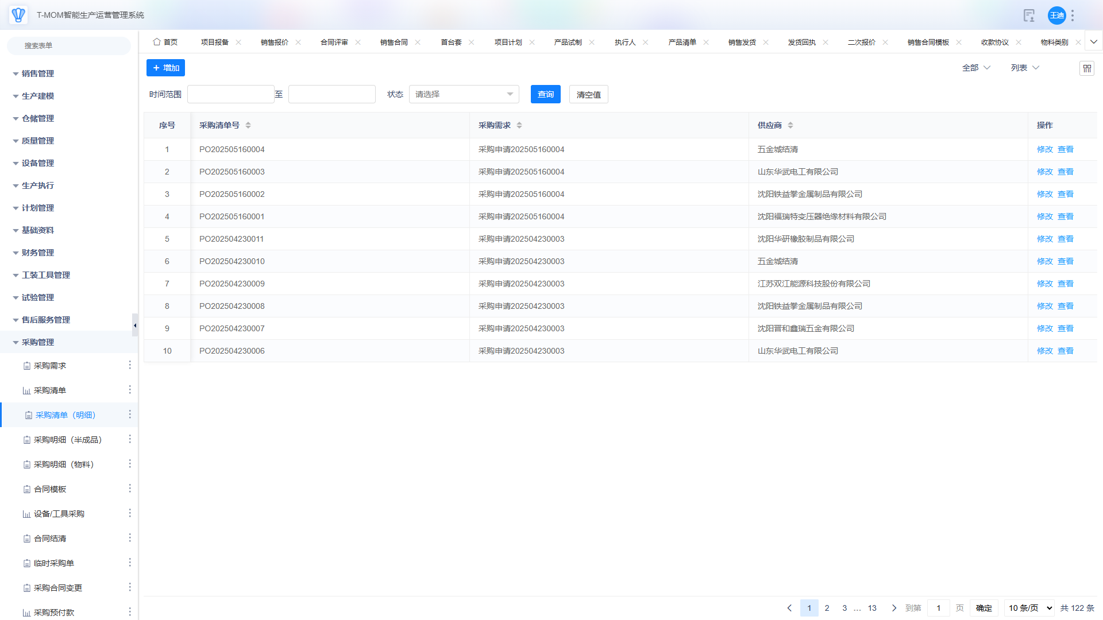This screenshot has width=1103, height=620.
Task: Click the start date input field
Action: 230,94
